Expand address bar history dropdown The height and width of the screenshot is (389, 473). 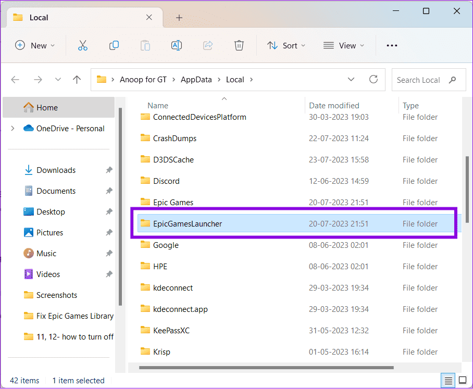(351, 79)
